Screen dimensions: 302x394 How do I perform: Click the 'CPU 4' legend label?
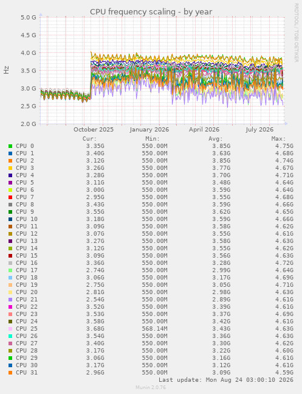25,175
